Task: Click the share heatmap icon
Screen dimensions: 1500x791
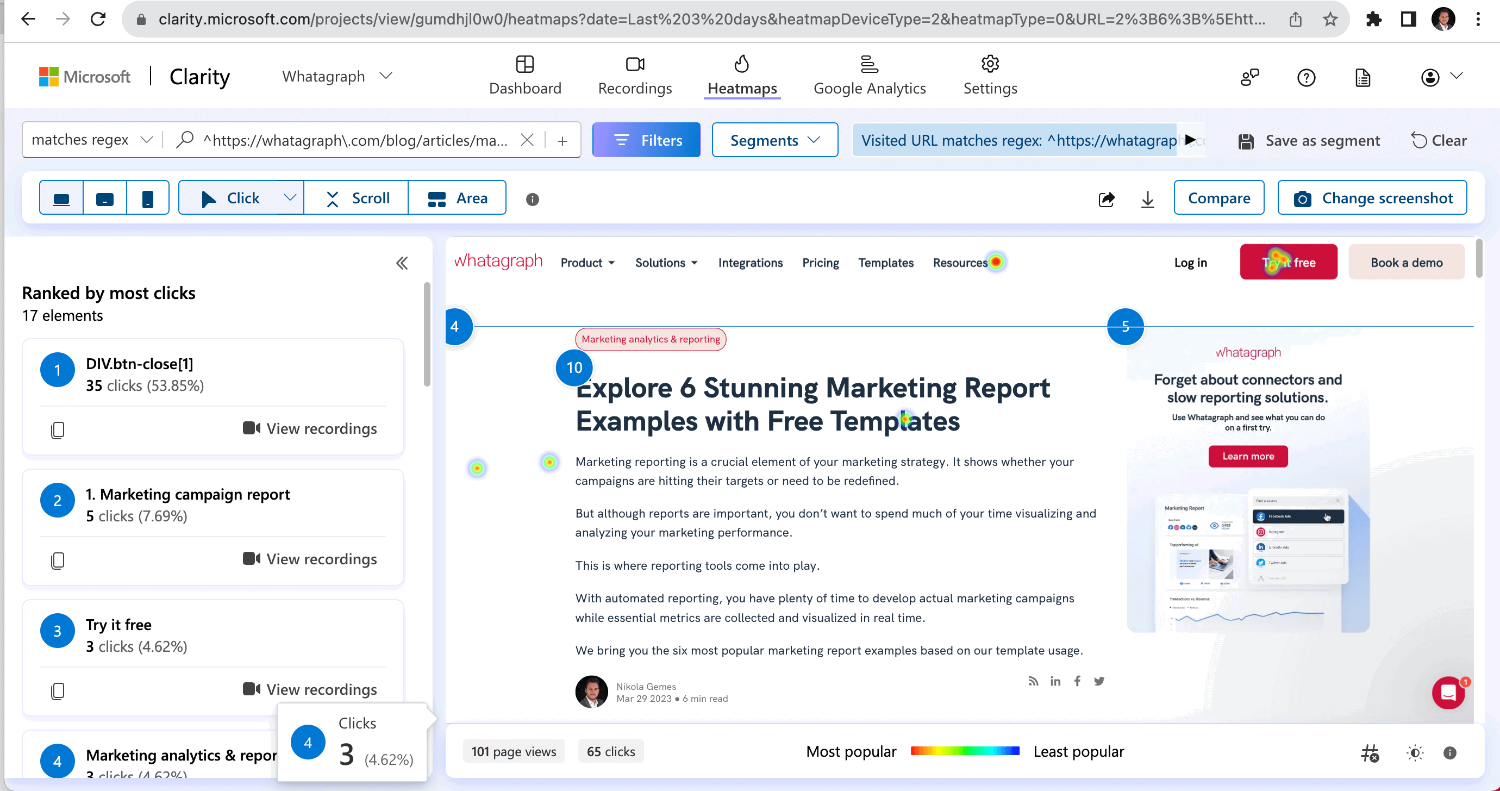Action: [x=1107, y=199]
